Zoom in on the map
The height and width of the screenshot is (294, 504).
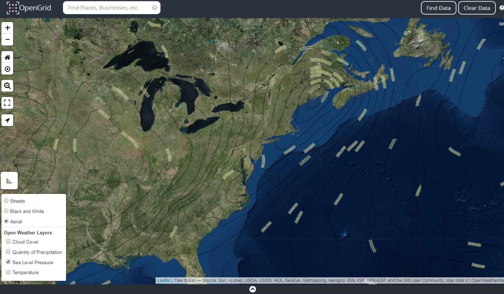point(7,28)
